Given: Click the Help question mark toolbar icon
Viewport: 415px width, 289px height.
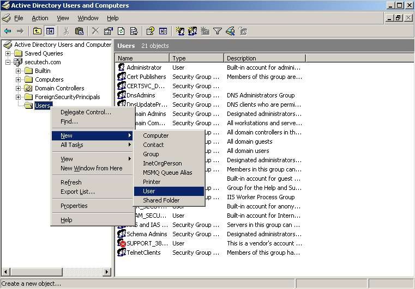Looking at the screenshot, I should 151,31.
